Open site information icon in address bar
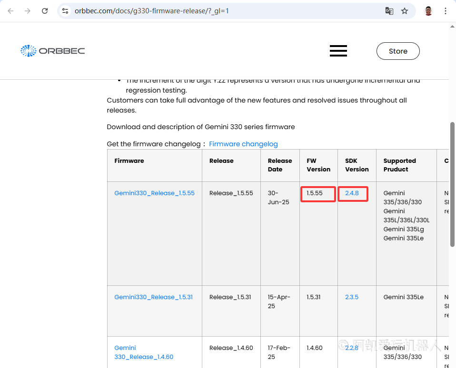 [65, 11]
